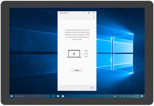Focus the Search Windows box
154x106 pixels.
(30, 96)
